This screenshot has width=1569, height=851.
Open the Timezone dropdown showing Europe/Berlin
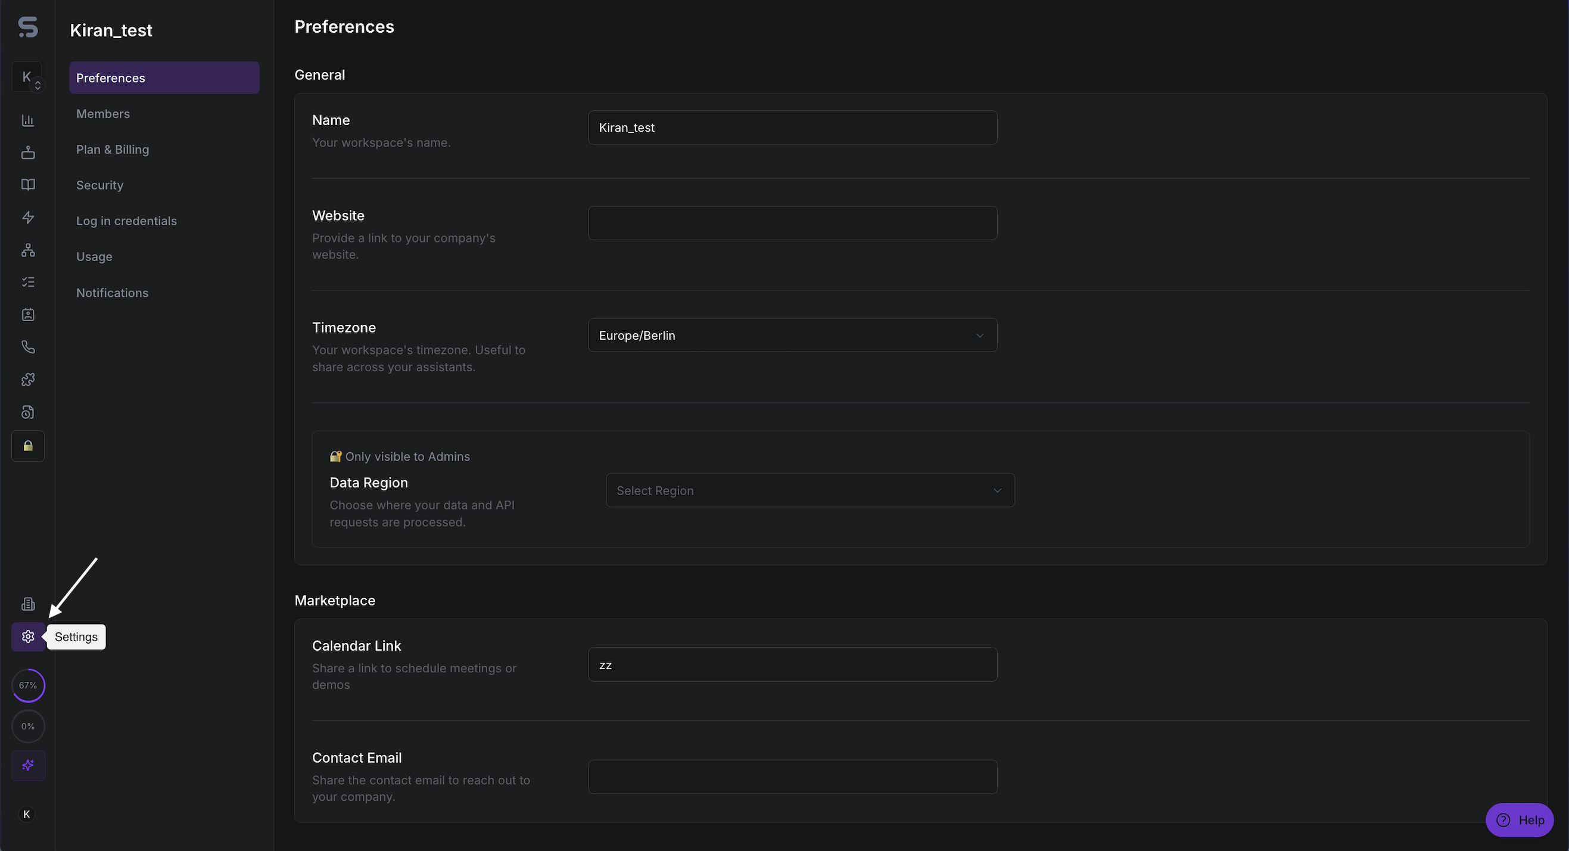792,335
